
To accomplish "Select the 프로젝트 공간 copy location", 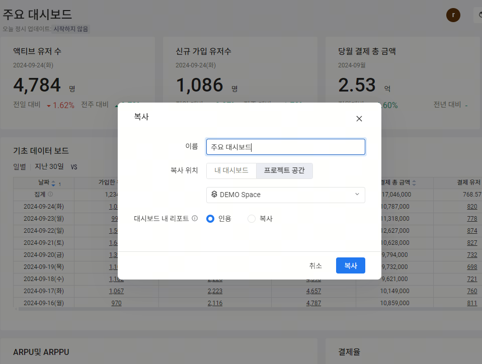I will coord(284,170).
